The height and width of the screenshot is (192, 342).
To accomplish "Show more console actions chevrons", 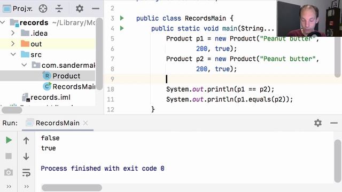I will click(x=26, y=186).
